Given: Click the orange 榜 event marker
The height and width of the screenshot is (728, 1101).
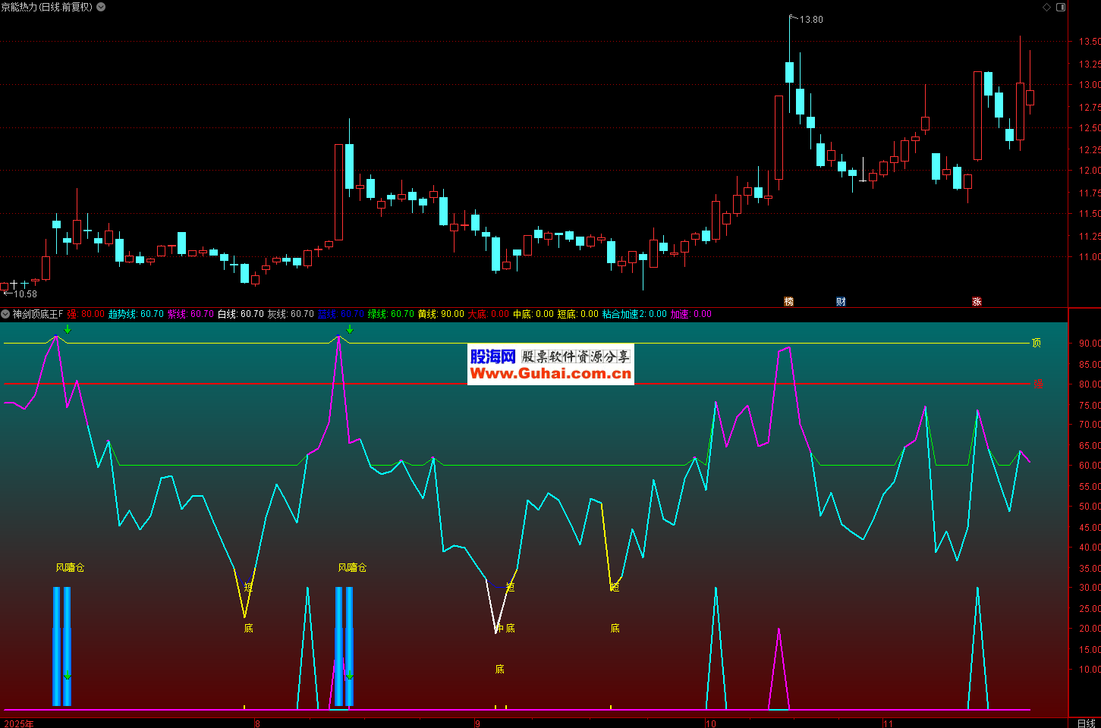Looking at the screenshot, I should tap(788, 302).
